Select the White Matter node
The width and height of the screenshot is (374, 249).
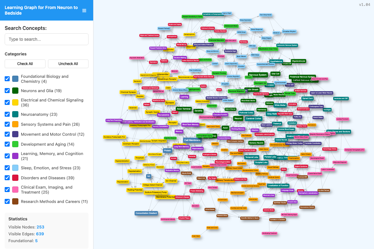(x=280, y=105)
